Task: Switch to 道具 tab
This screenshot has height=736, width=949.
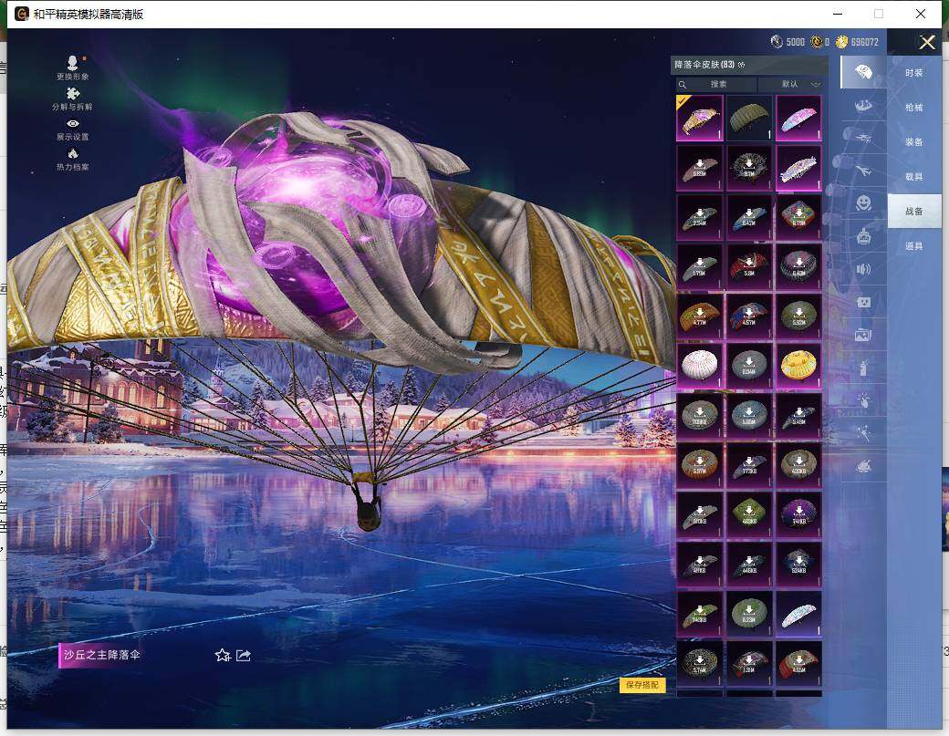Action: coord(914,246)
